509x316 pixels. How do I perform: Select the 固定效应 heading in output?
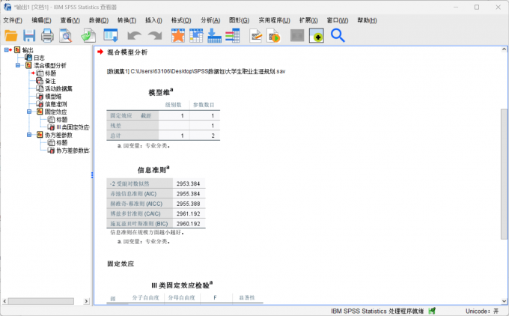click(121, 264)
